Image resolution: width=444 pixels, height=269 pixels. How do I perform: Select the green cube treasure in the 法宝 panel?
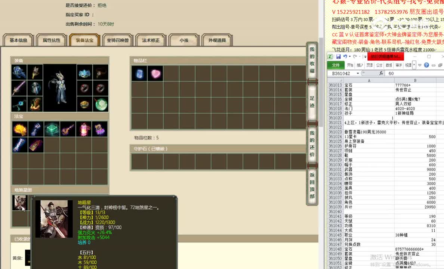pos(52,128)
